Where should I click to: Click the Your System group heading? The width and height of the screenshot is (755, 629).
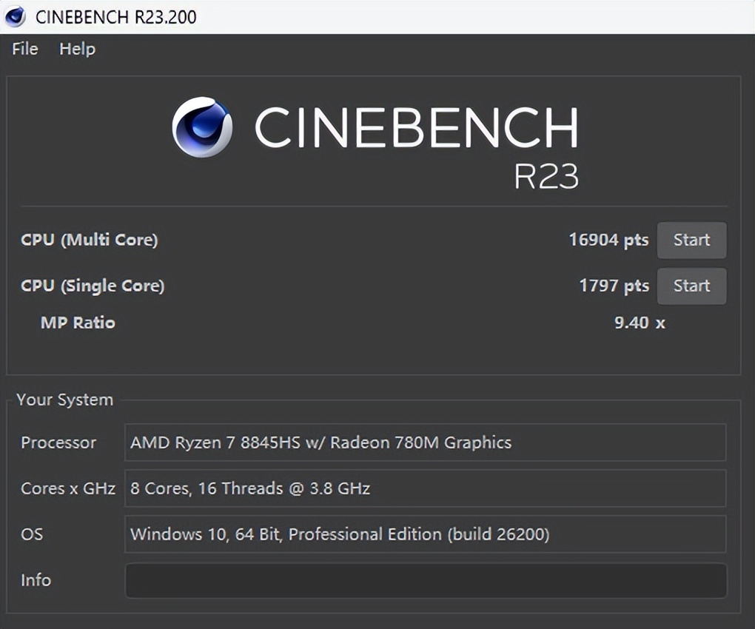65,400
